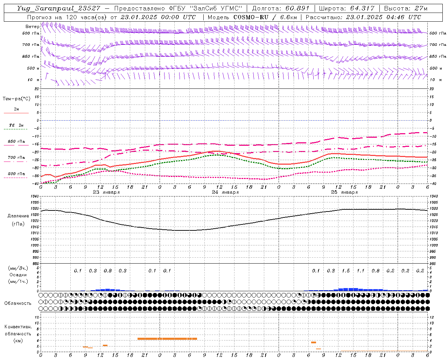The width and height of the screenshot is (448, 358).
Task: Click the 23 января date label
Action: [106, 192]
